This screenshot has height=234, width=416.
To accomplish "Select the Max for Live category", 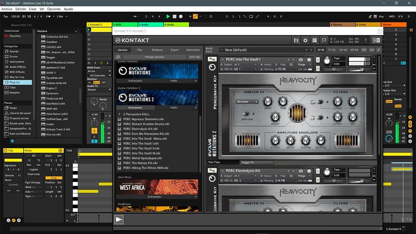I will click(17, 77).
